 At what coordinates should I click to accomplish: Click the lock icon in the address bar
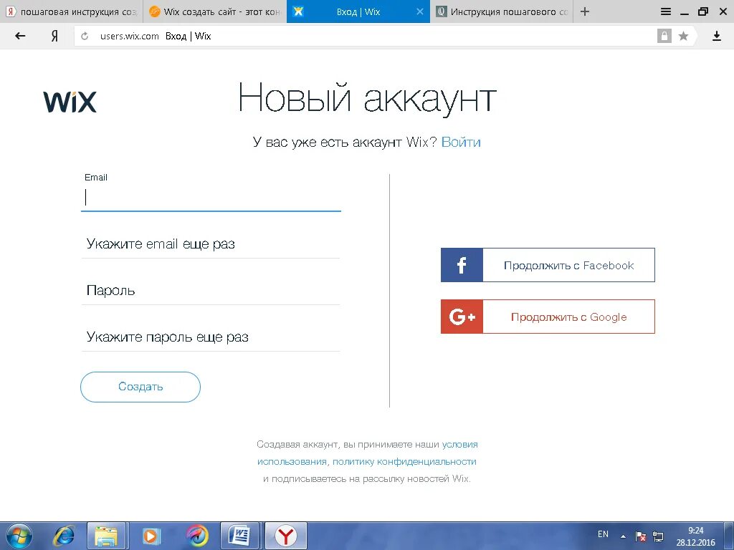tap(664, 36)
